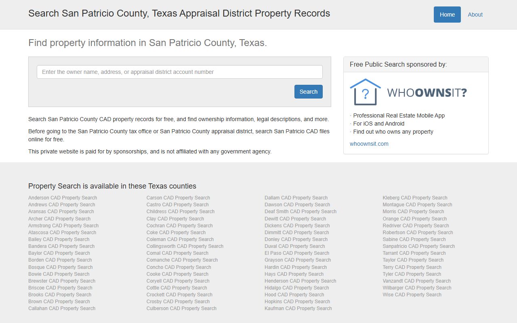Open Collingsworth CAD Property Search

coord(185,246)
